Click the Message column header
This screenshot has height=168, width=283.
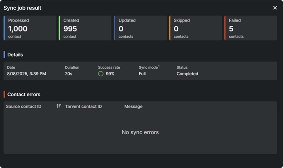(x=133, y=106)
